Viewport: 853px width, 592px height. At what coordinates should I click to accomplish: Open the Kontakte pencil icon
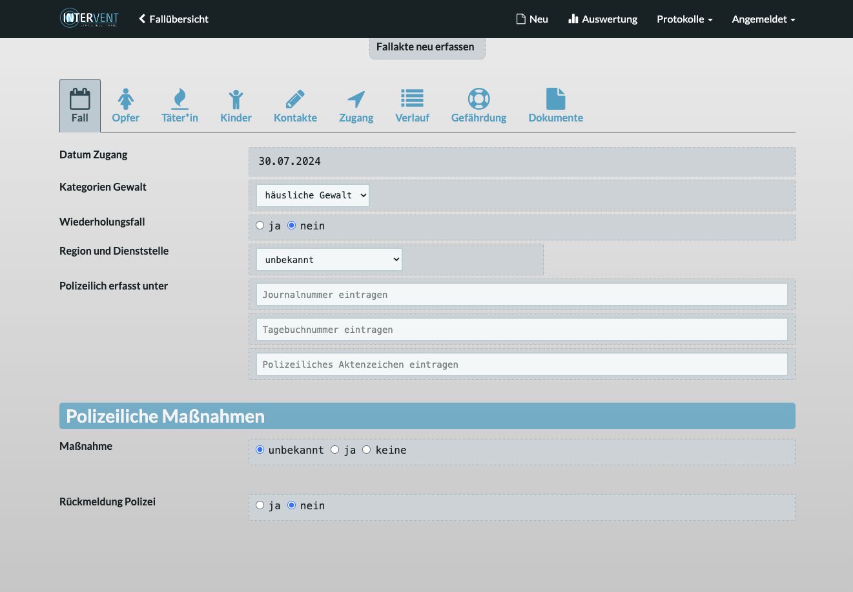click(295, 99)
